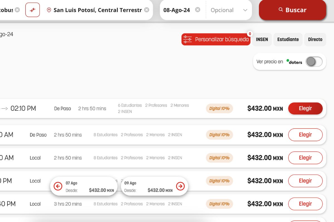Click 2 Profesores label on 02:10 PM trip
Image resolution: width=334 pixels, height=222 pixels.
pos(156,105)
